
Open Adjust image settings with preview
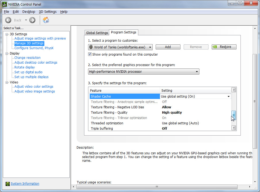point(40,38)
